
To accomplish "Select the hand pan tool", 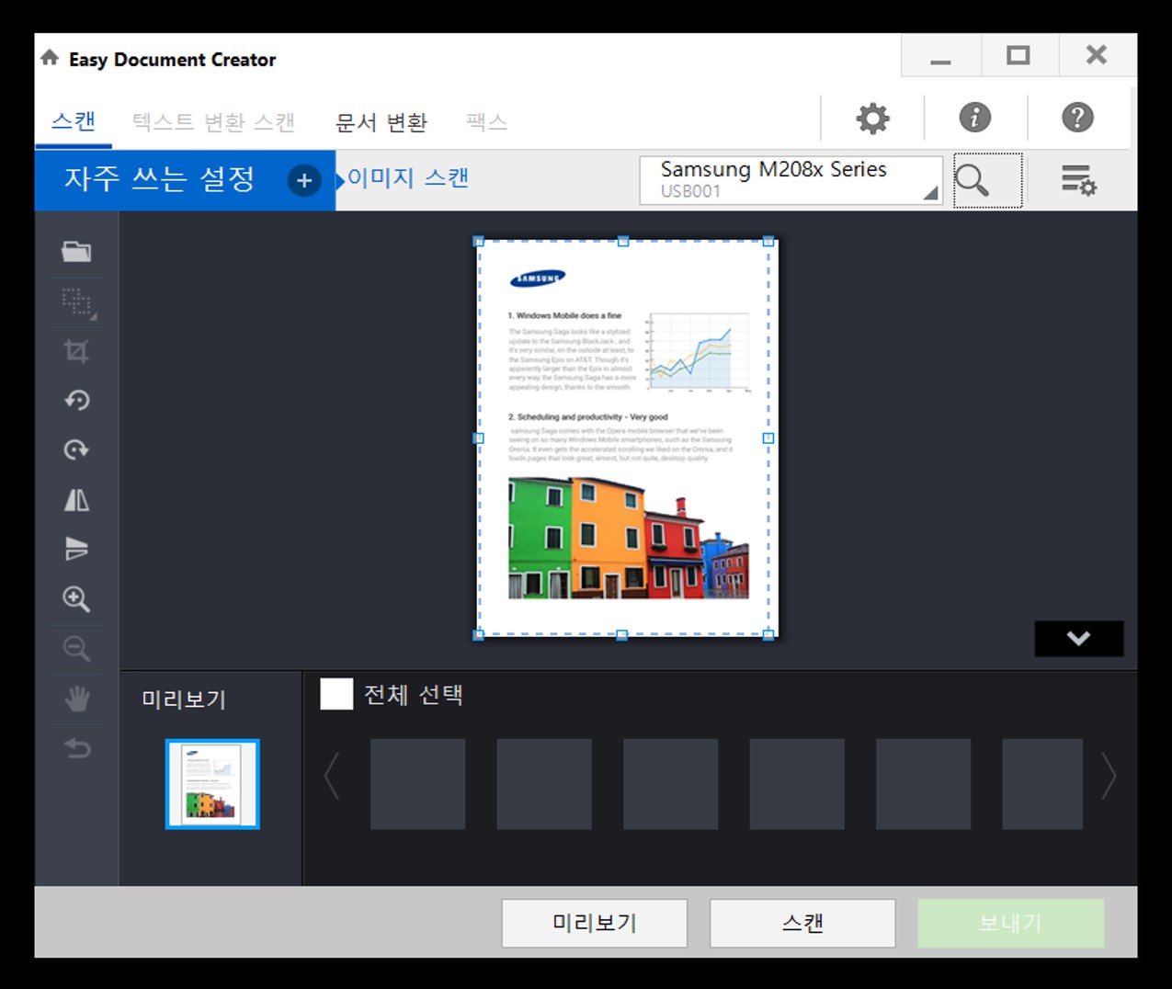I will [76, 699].
